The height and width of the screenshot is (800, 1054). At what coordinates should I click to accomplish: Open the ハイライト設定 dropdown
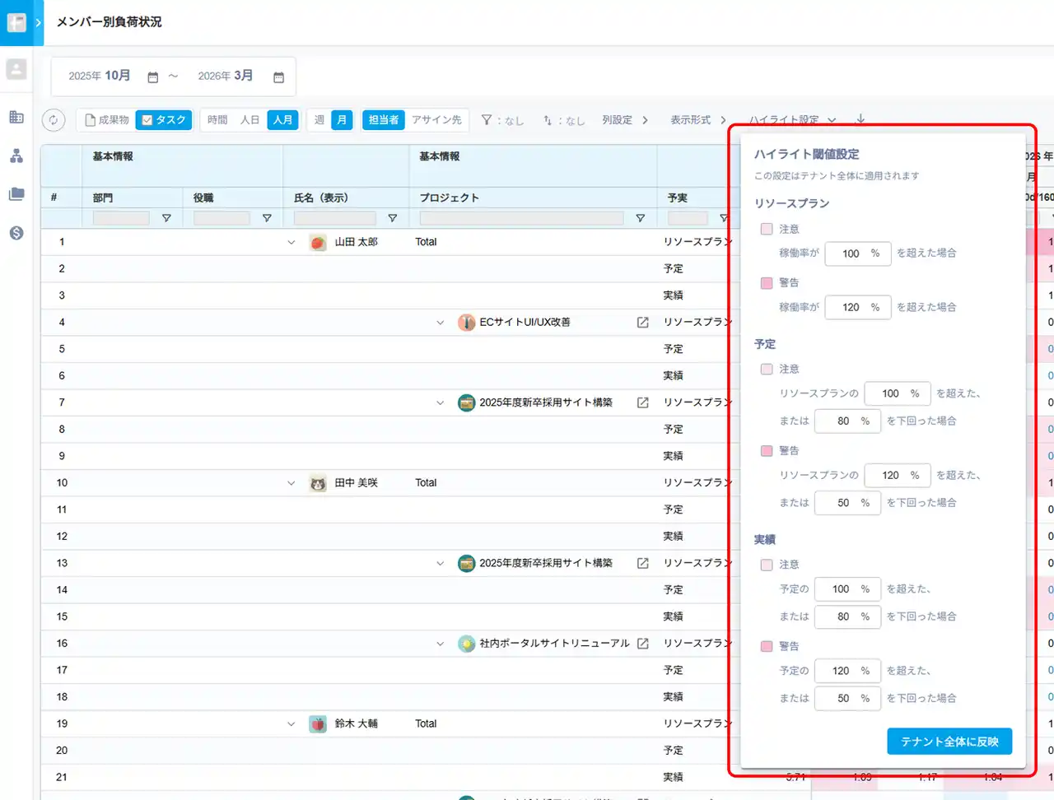(x=791, y=120)
